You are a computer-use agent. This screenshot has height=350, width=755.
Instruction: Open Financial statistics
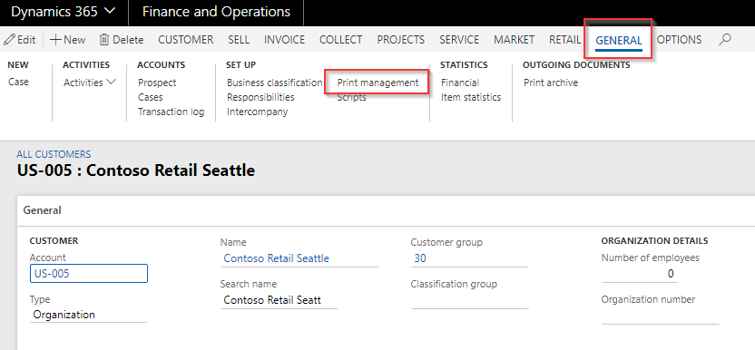click(x=460, y=83)
